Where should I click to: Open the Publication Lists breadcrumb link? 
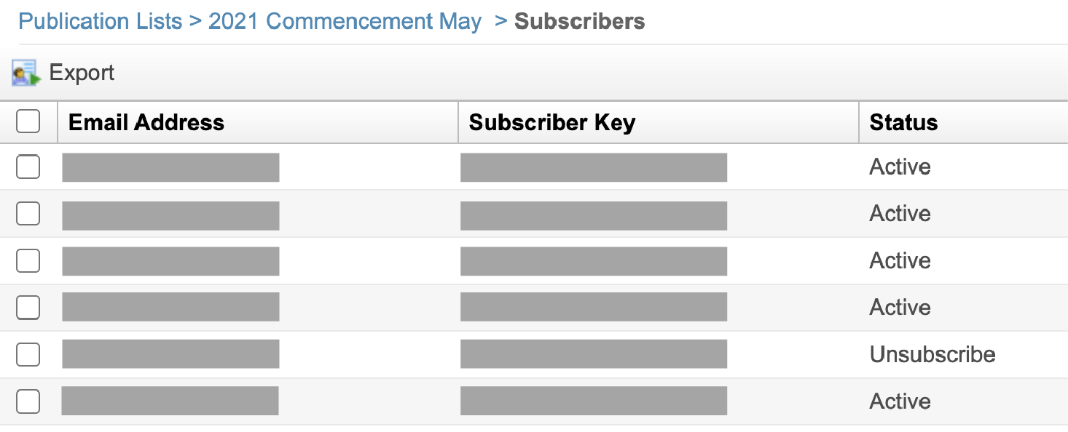pos(101,21)
